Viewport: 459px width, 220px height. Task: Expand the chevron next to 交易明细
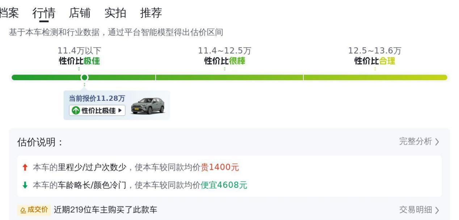(437, 210)
